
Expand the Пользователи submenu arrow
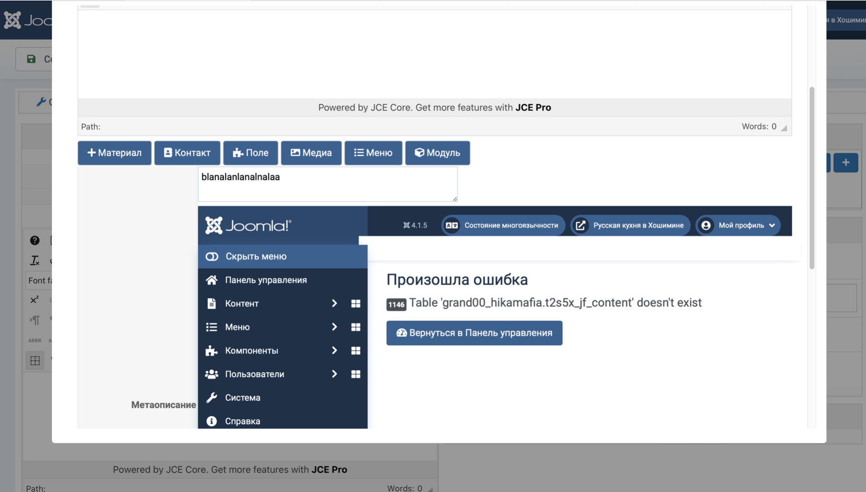tap(334, 374)
